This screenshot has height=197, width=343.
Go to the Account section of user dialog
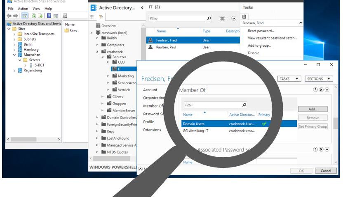click(150, 90)
